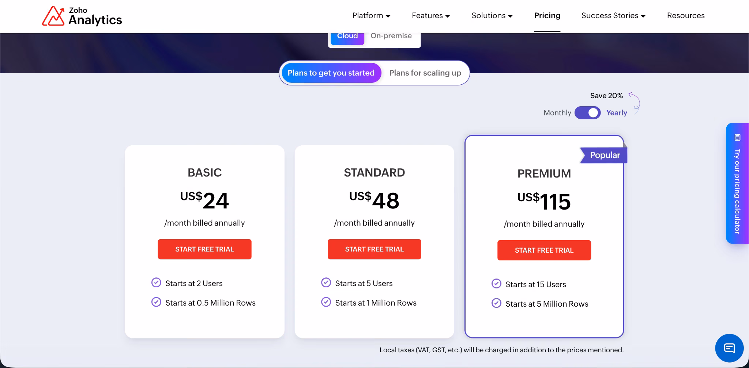Image resolution: width=749 pixels, height=368 pixels.
Task: Click the BASIC plan heading
Action: (x=204, y=173)
